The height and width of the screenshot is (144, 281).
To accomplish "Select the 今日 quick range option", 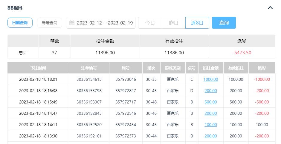I will [x=150, y=23].
